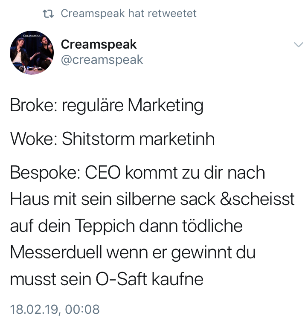The height and width of the screenshot is (324, 308).
Task: Click the word "&scheisst" in the tweet
Action: click(257, 200)
